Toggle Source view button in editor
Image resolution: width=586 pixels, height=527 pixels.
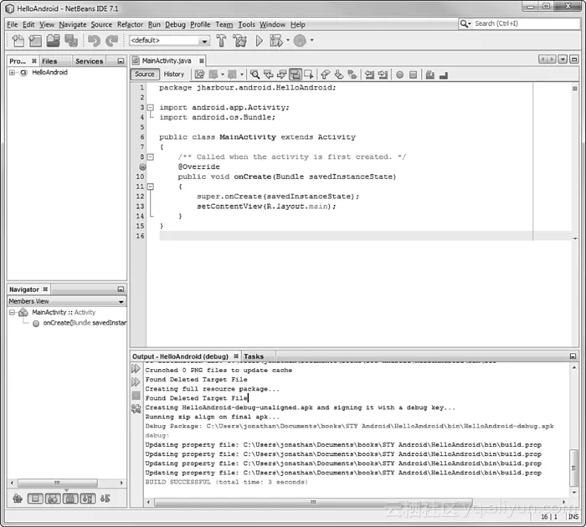(145, 74)
